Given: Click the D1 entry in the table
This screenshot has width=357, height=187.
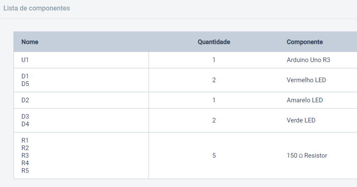Looking at the screenshot, I should 25,76.
